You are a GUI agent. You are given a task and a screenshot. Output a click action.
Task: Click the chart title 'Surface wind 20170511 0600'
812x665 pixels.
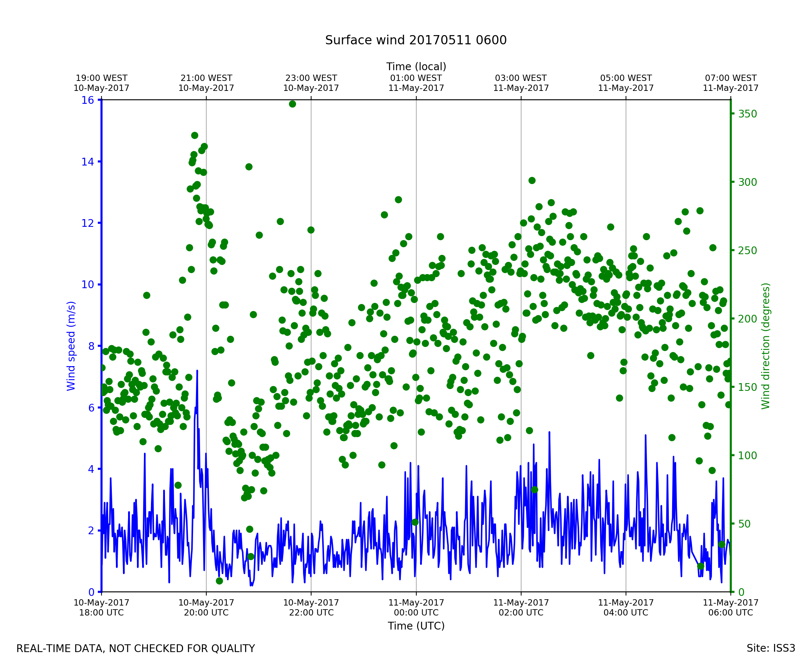click(416, 40)
